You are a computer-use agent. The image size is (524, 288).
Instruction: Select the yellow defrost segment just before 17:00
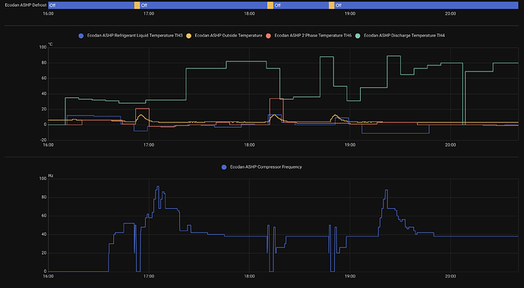click(137, 5)
